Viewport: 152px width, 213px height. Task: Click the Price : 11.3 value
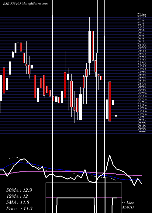point(19,208)
